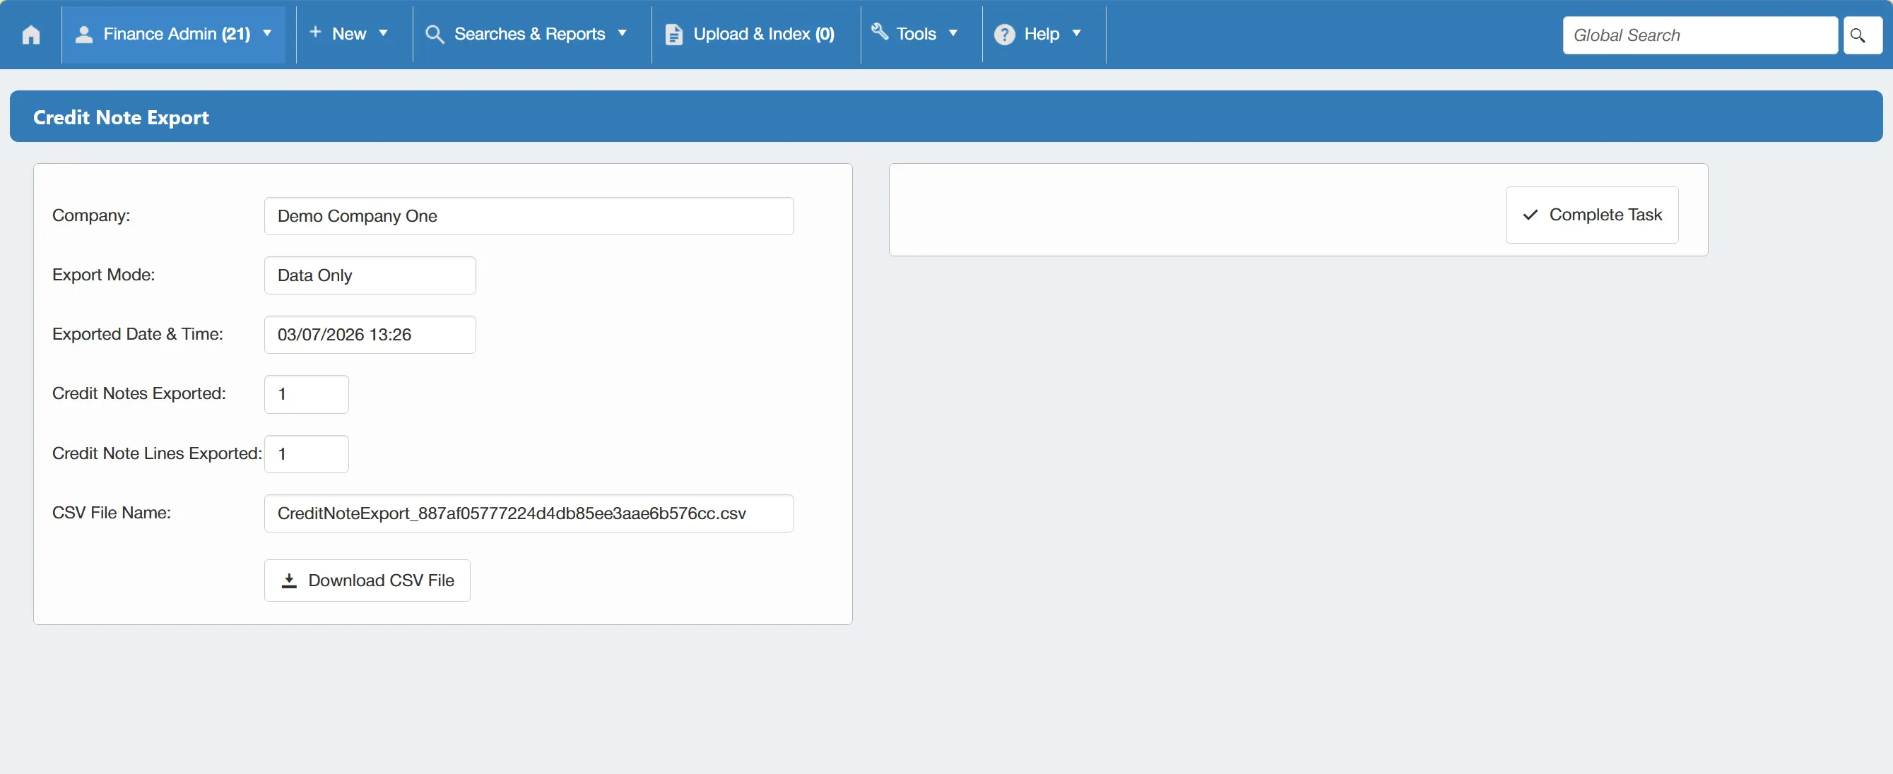
Task: Click the CSV File Name: label
Action: pos(112,513)
